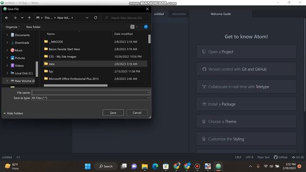This screenshot has width=306, height=172.
Task: Change the view layout icon
Action: tap(132, 27)
